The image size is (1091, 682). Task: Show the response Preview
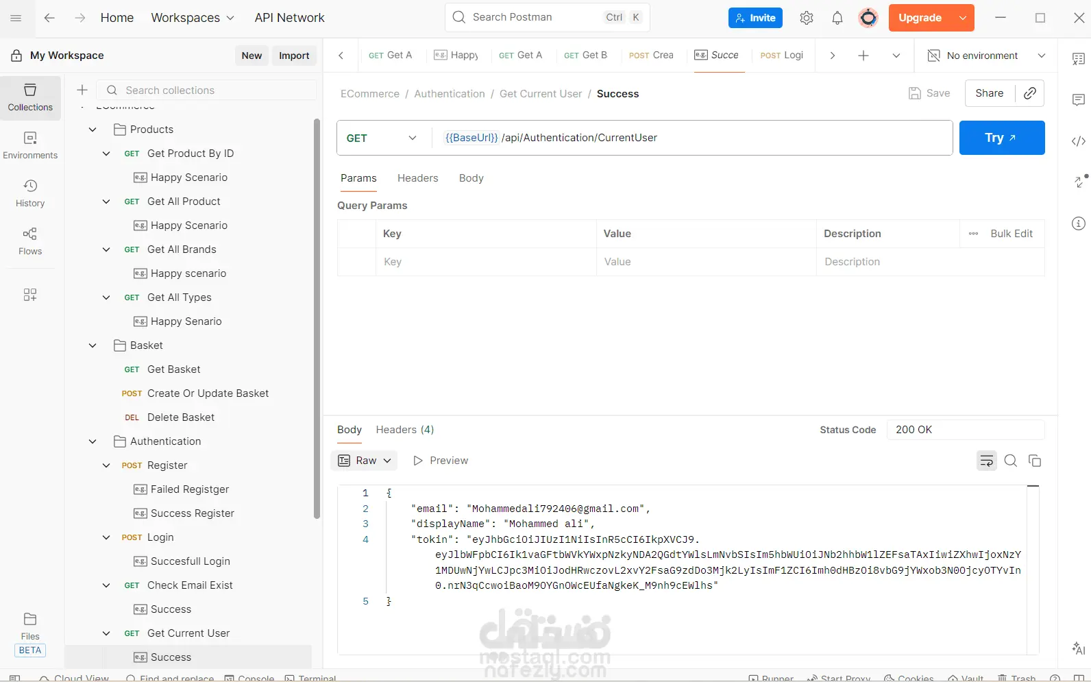(441, 461)
